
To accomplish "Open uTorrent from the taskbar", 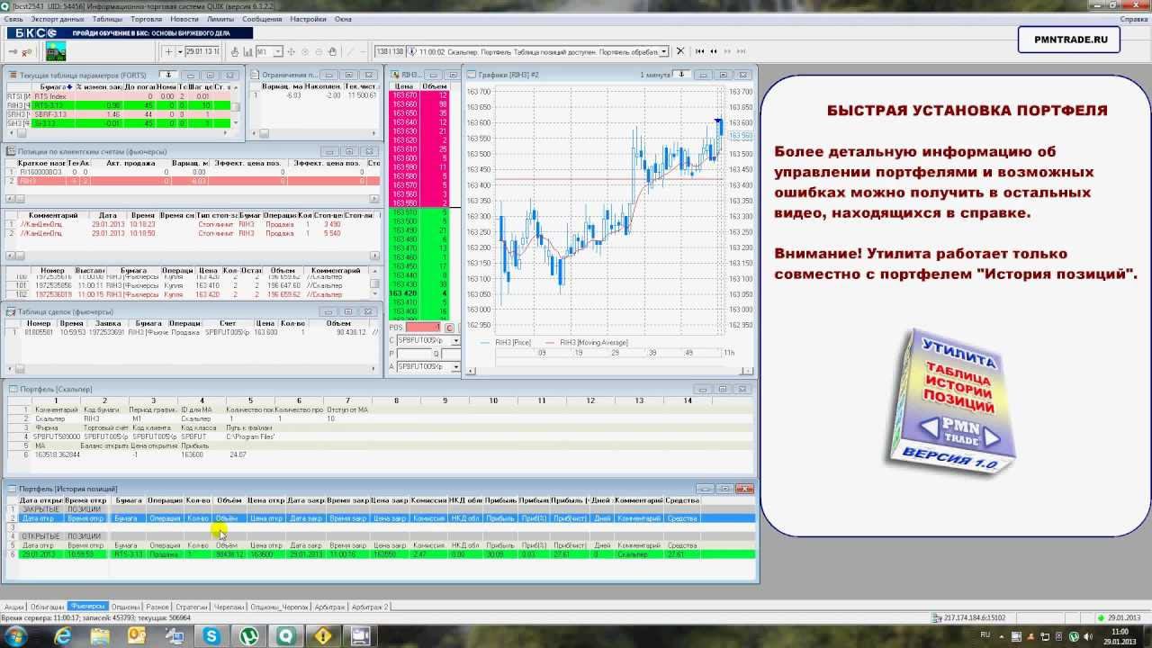I will click(x=248, y=636).
